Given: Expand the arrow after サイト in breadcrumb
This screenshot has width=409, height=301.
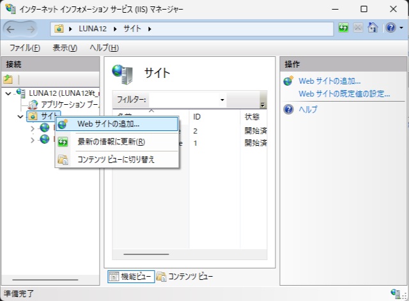Looking at the screenshot, I should point(150,29).
